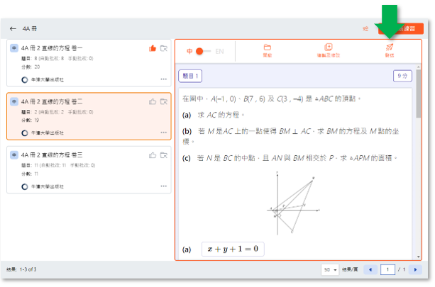The width and height of the screenshot is (435, 287).
Task: Click the page number input field
Action: tap(387, 270)
